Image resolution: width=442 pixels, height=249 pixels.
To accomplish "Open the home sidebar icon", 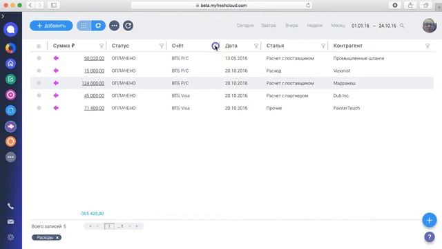I will pos(11,64).
